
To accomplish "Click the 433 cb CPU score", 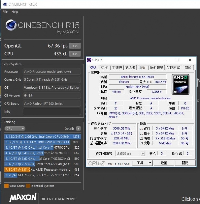I will click(x=61, y=54).
